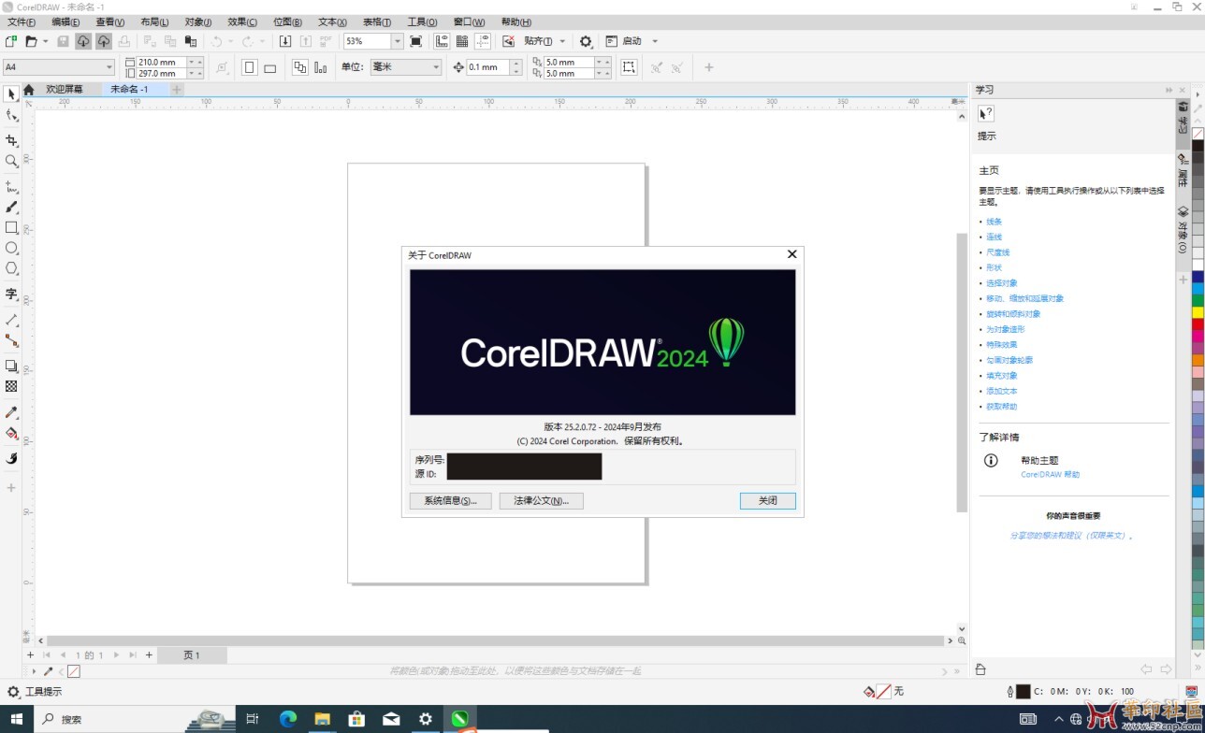The image size is (1205, 733).
Task: Select the Polygon tool
Action: click(11, 268)
